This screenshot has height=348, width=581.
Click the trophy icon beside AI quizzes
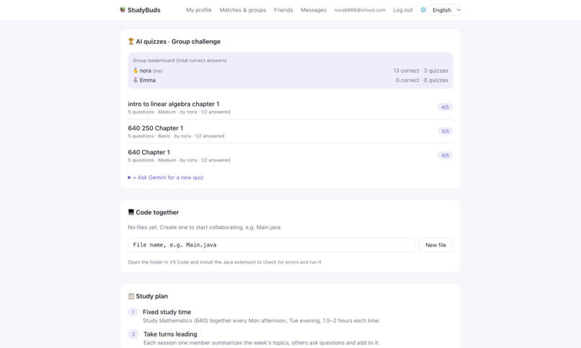[x=130, y=42]
